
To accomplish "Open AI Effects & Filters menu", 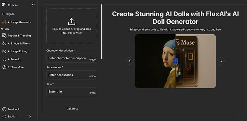I will [19, 43].
